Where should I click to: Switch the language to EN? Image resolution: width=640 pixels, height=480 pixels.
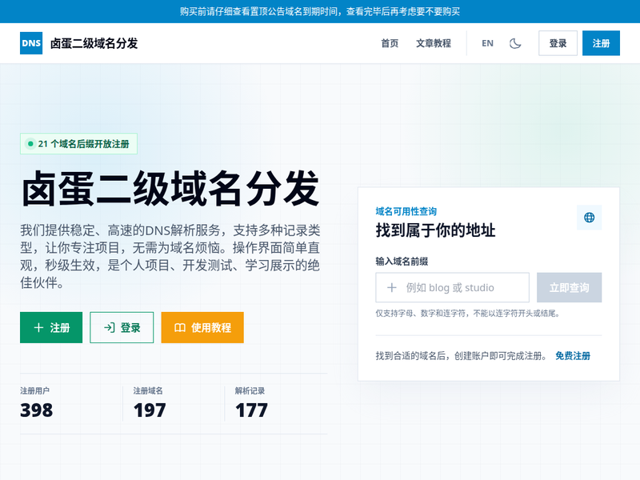tap(487, 43)
